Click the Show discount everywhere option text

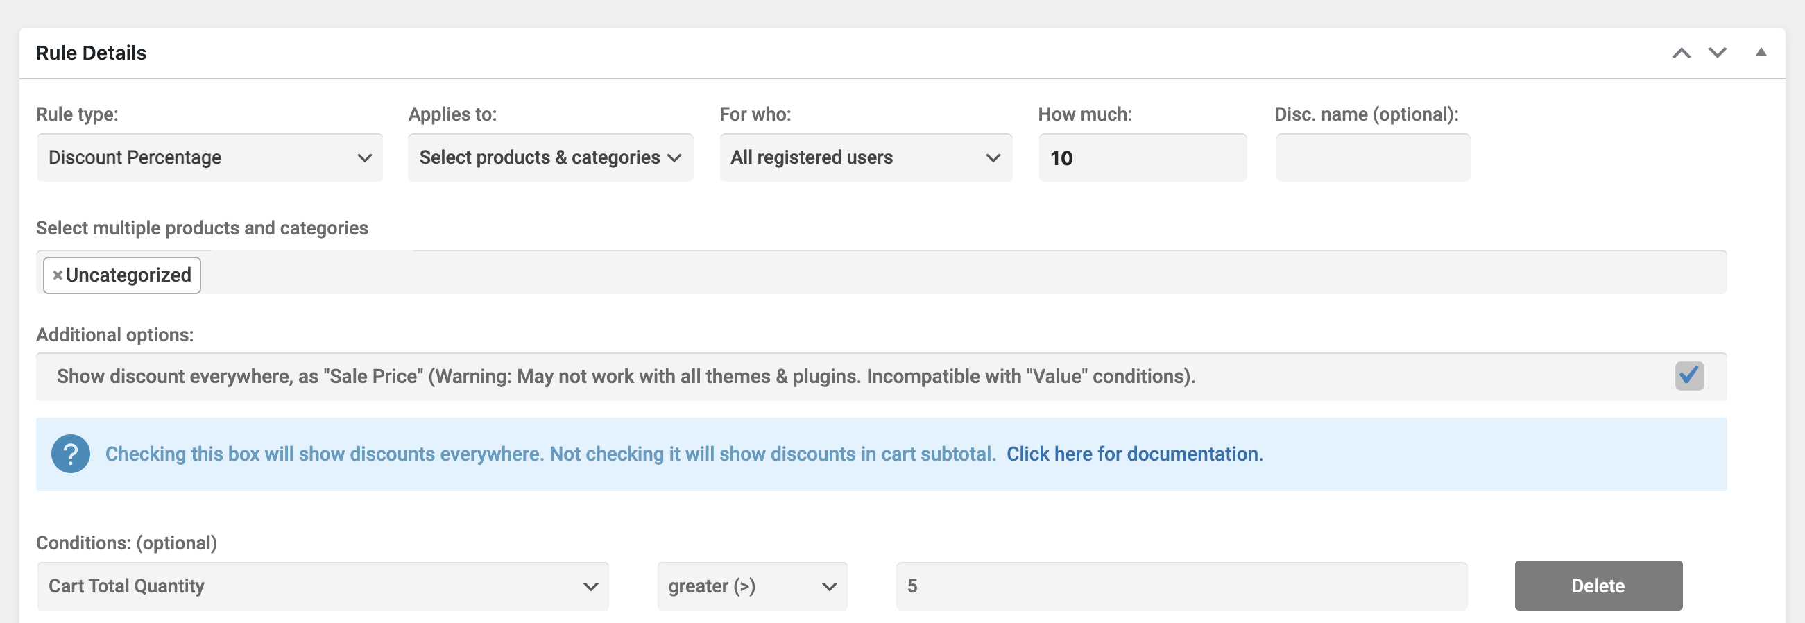pyautogui.click(x=626, y=376)
